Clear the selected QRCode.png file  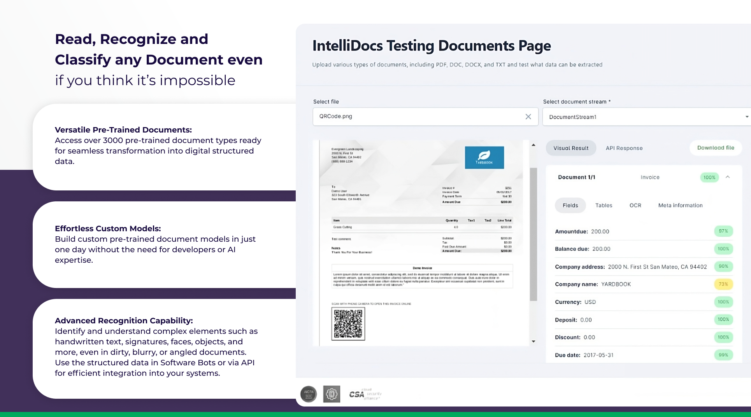528,117
